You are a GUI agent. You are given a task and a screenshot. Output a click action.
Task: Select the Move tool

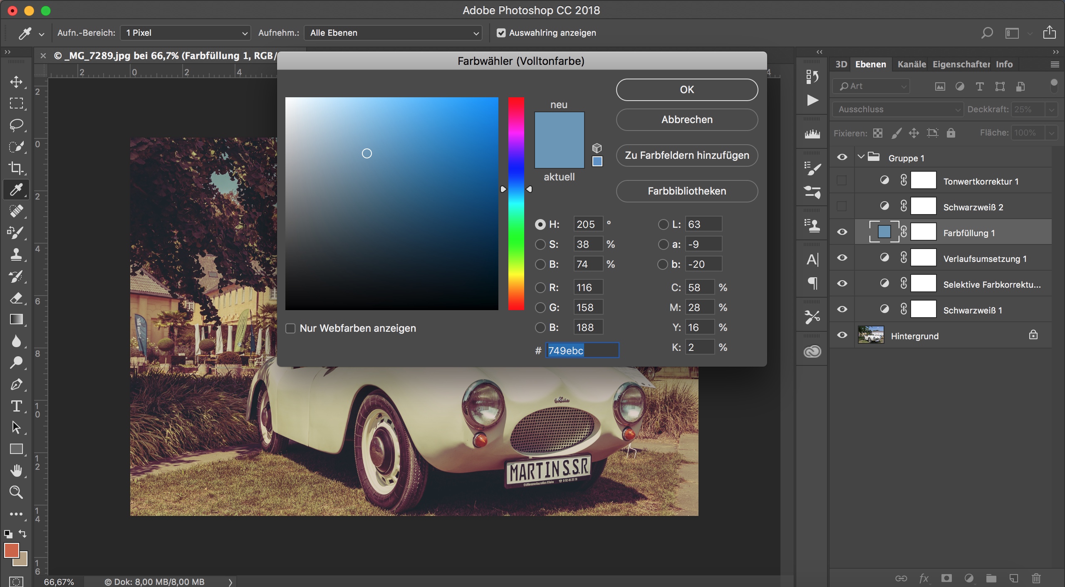pos(16,82)
